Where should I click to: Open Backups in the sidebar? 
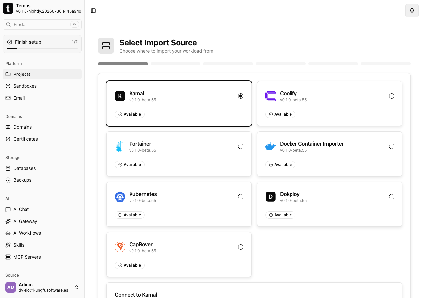pos(42,180)
